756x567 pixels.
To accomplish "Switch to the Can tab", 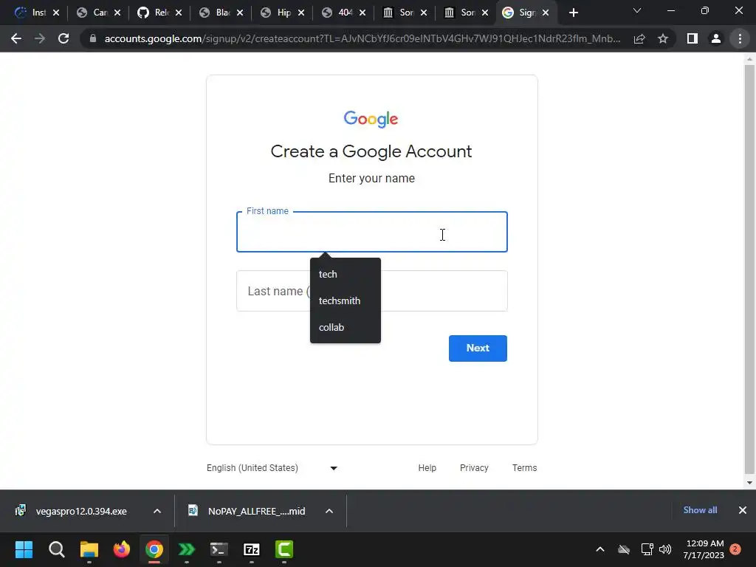I will pos(92,13).
